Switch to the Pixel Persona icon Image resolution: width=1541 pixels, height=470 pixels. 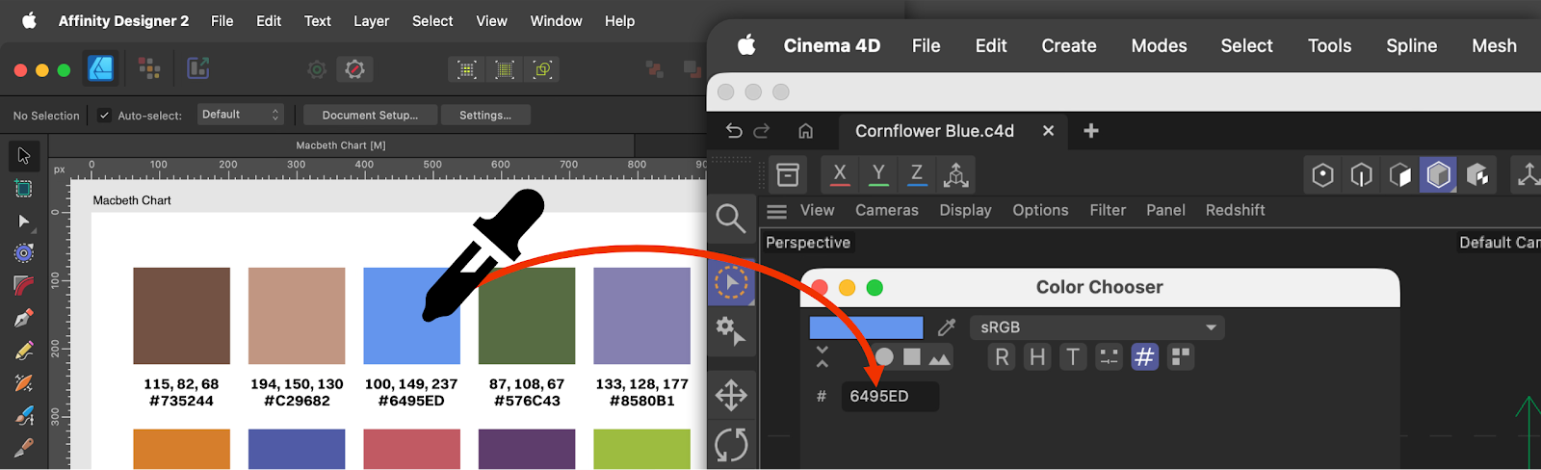click(x=148, y=68)
